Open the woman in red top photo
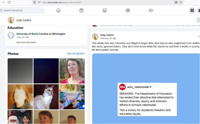Viewport: 200px width, 124px height. pyautogui.click(x=72, y=71)
